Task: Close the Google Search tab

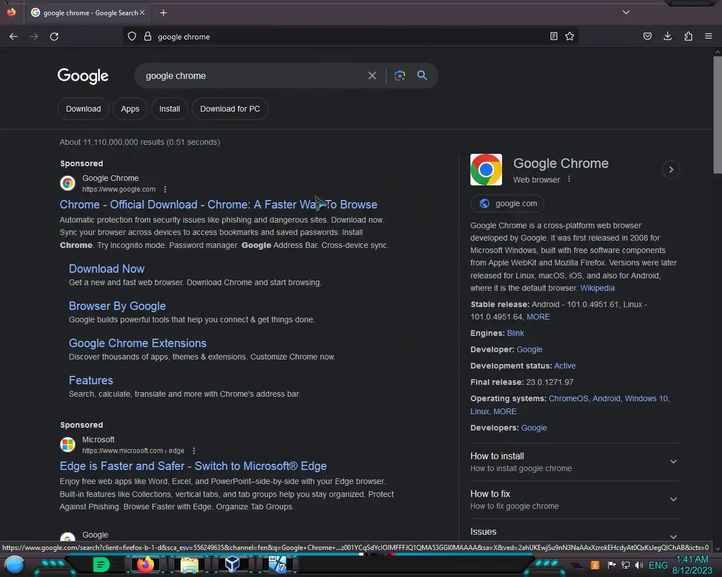Action: [142, 12]
